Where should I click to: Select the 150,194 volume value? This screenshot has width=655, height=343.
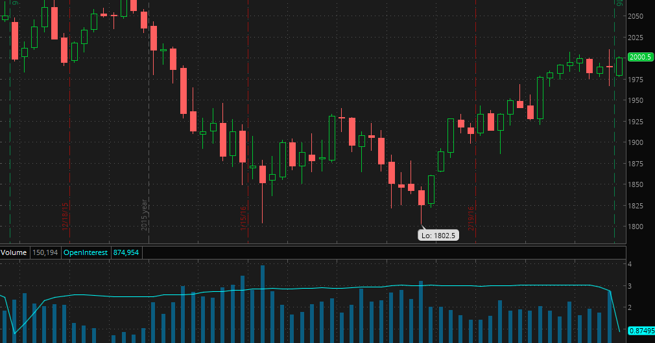[45, 252]
